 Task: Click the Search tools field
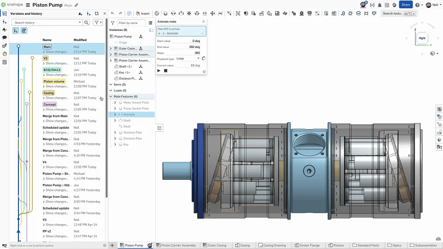point(398,13)
